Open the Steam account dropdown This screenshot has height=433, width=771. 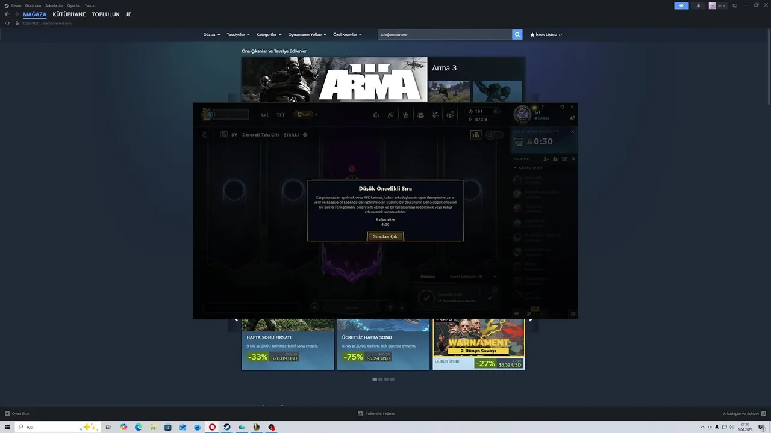pyautogui.click(x=717, y=5)
